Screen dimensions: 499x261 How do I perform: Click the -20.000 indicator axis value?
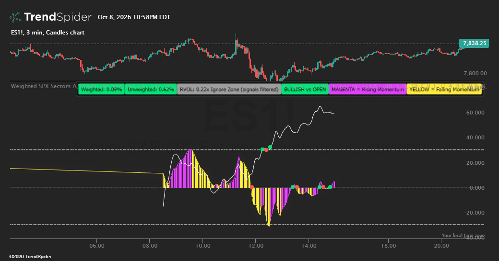coord(474,213)
